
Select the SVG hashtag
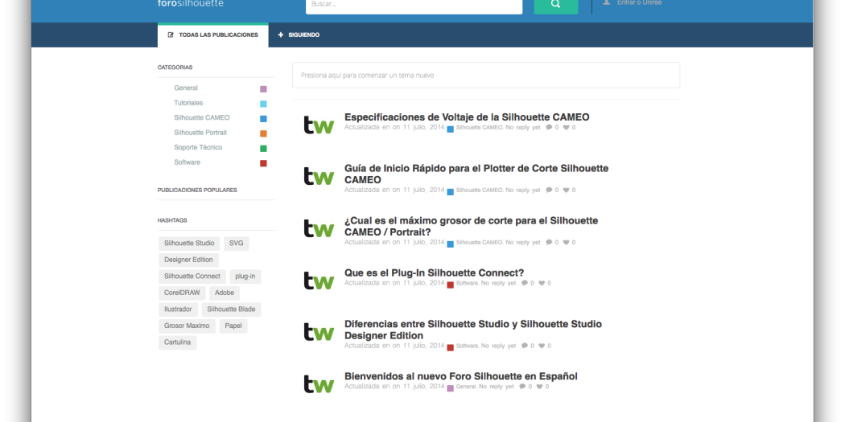[x=236, y=244]
